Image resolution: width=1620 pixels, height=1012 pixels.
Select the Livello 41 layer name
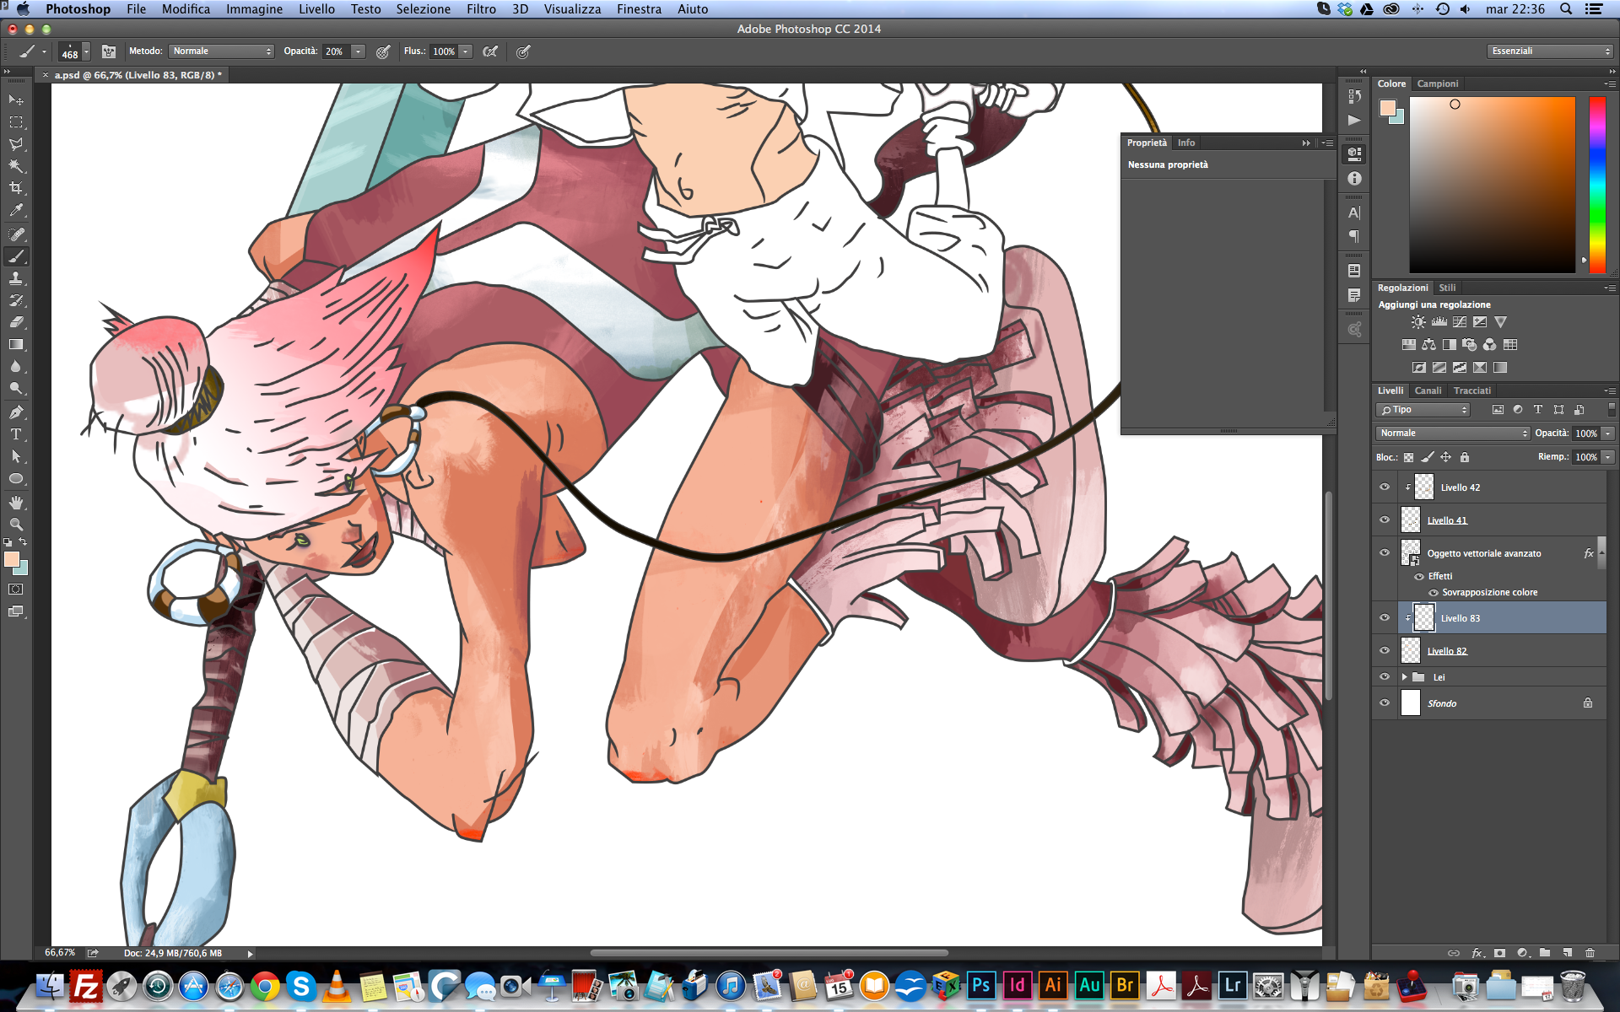click(x=1447, y=521)
